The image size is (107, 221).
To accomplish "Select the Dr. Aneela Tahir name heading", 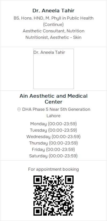I will (53, 11).
